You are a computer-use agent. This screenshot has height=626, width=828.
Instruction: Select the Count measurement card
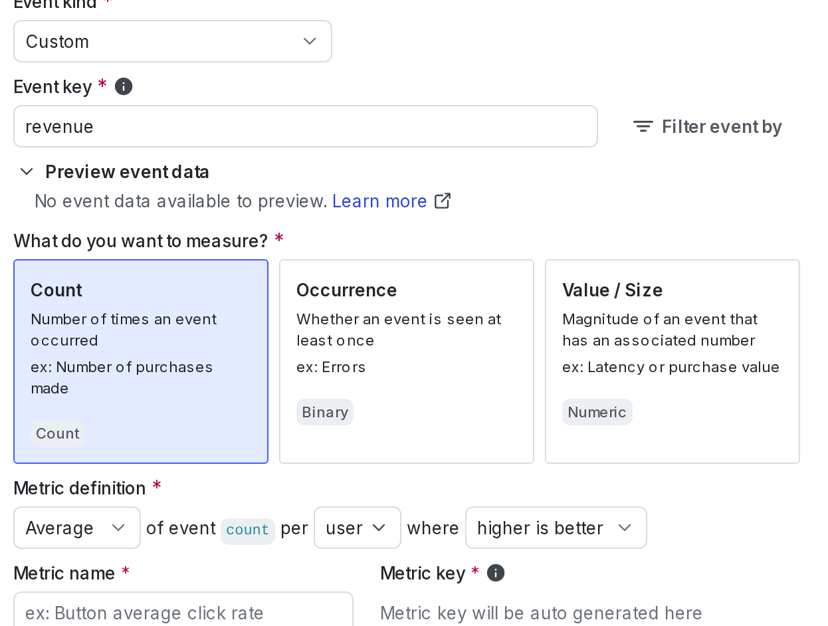[141, 361]
